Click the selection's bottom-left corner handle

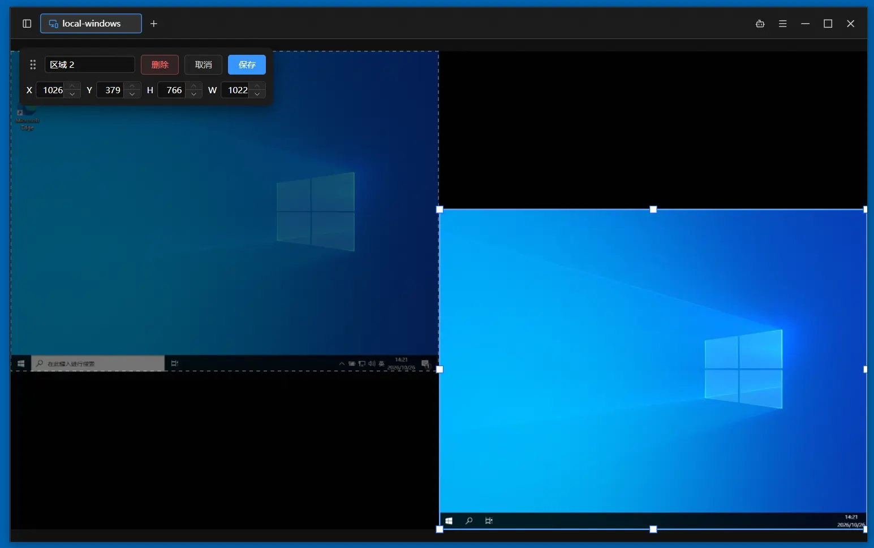(440, 529)
